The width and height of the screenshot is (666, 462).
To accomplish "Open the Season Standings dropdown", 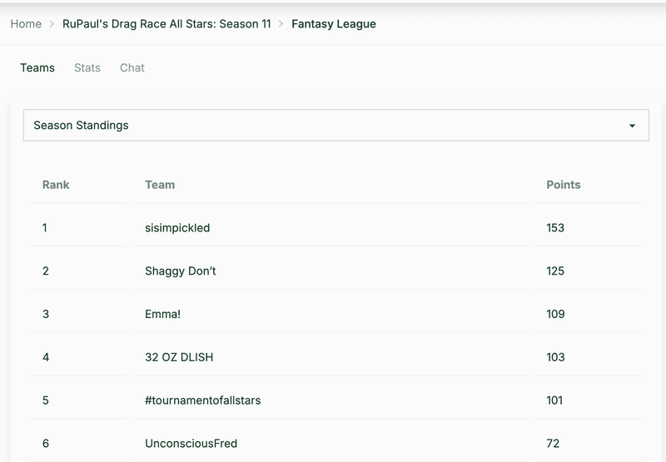I will tap(336, 125).
